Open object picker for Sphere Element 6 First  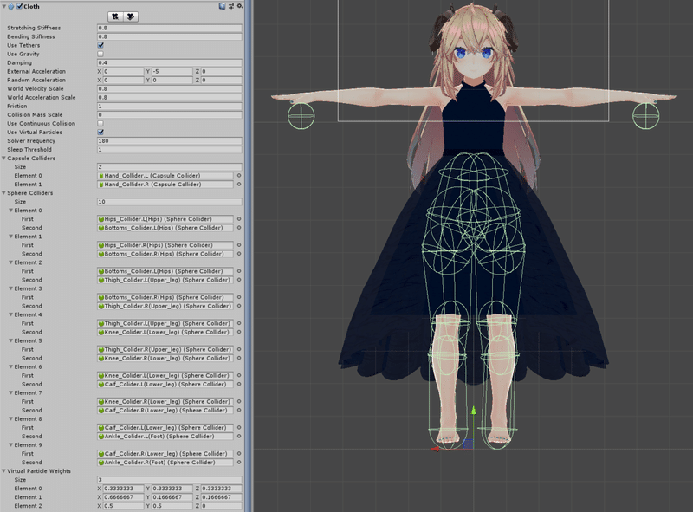tap(239, 375)
